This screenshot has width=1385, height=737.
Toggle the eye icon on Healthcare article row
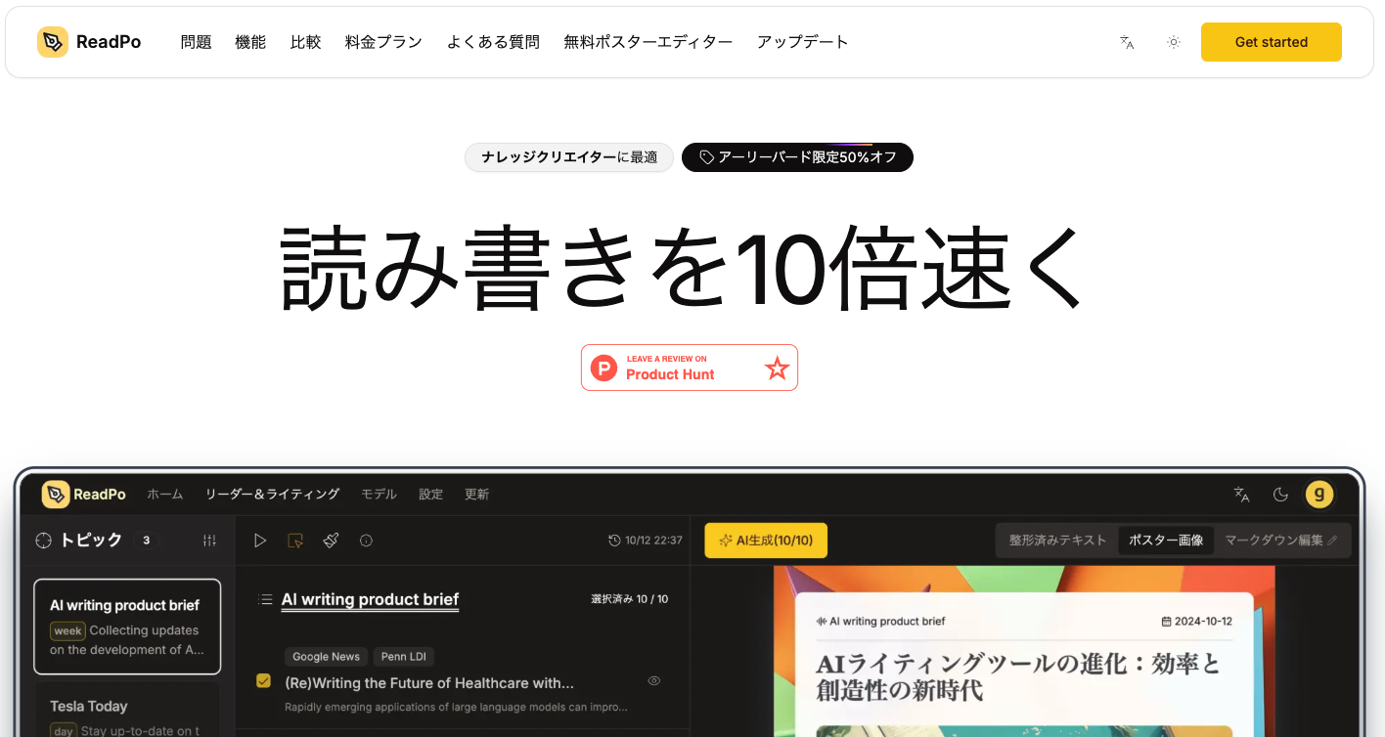click(654, 680)
